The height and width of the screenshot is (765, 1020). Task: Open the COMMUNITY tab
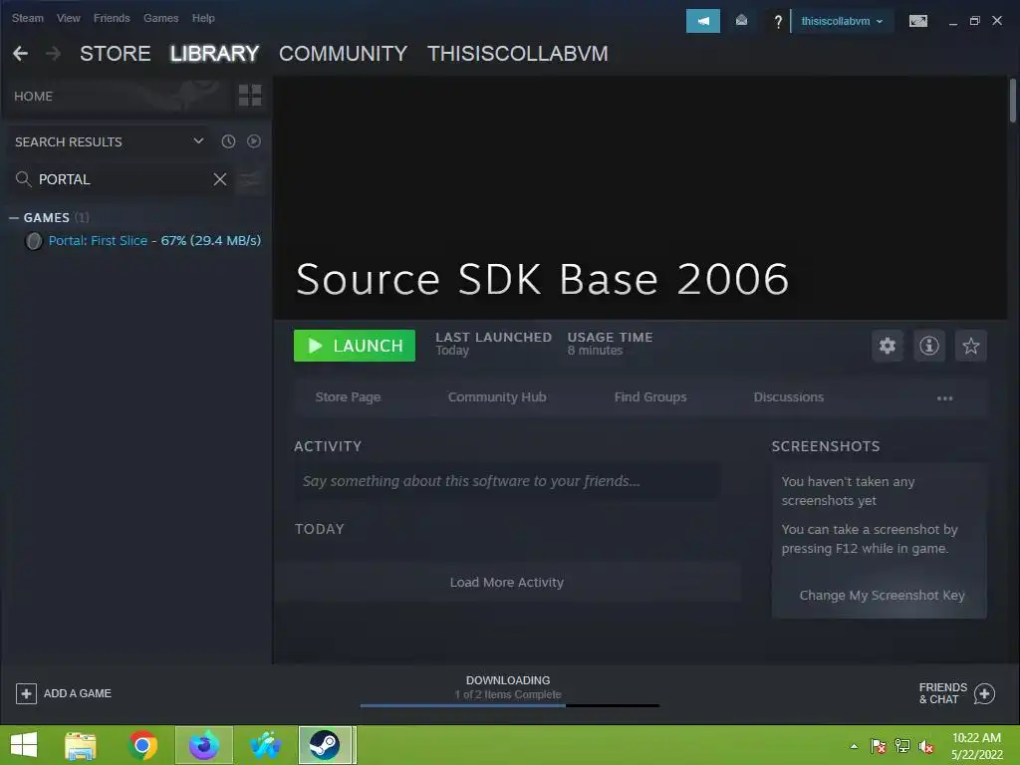(343, 54)
